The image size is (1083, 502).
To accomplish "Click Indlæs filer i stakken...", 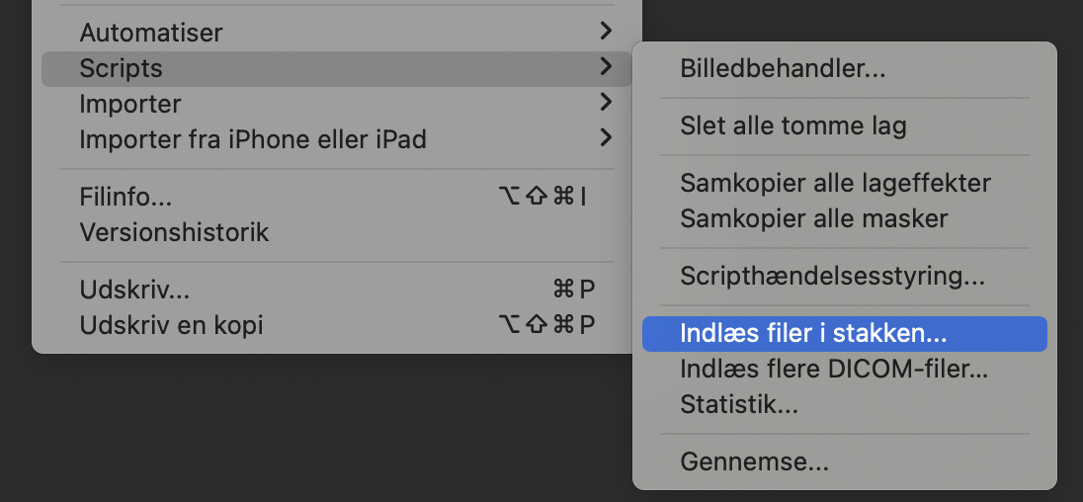I will tap(813, 333).
